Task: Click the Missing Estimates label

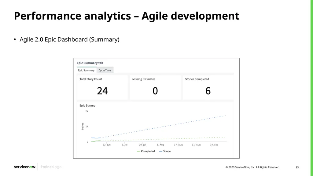Action: pos(144,79)
